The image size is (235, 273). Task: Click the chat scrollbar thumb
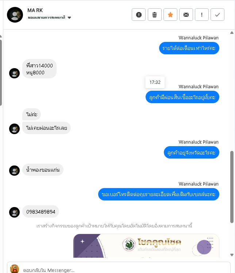232,187
